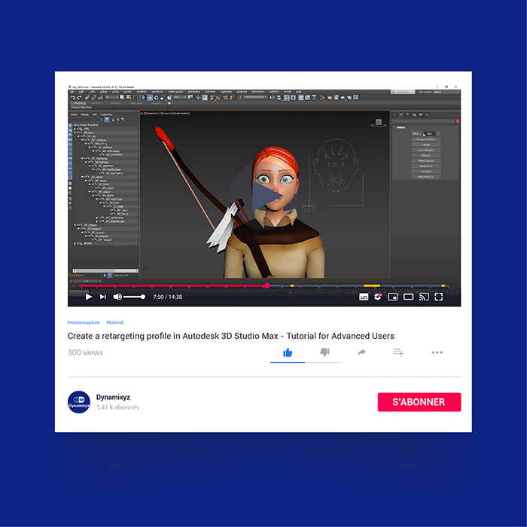Cast the video to a device

click(424, 297)
